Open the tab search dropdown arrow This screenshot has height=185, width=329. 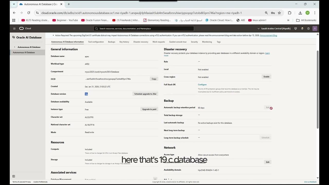(14, 4)
